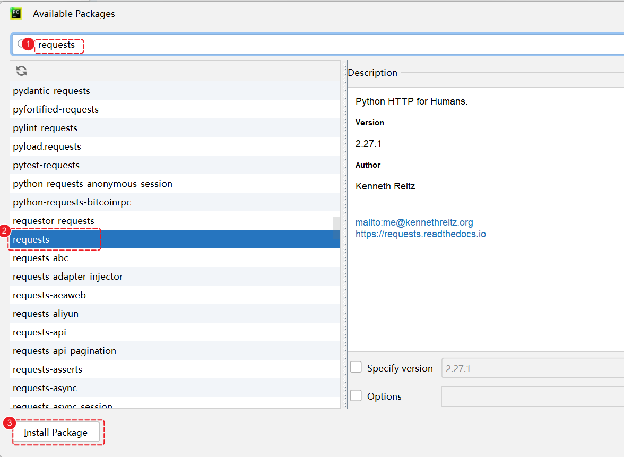This screenshot has height=457, width=624.
Task: Enable the Options checkbox
Action: tap(356, 395)
